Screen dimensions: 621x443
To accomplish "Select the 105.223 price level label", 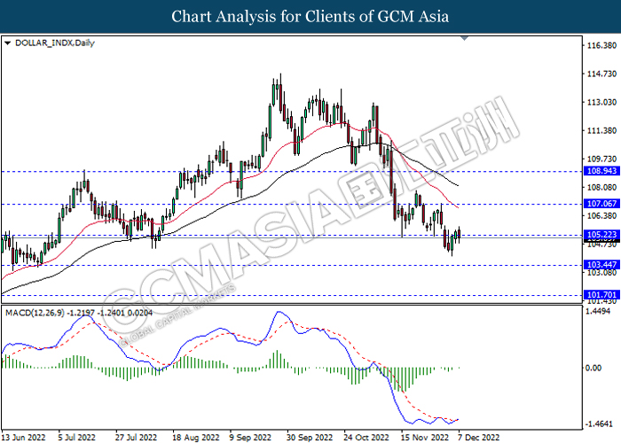I will (x=601, y=235).
